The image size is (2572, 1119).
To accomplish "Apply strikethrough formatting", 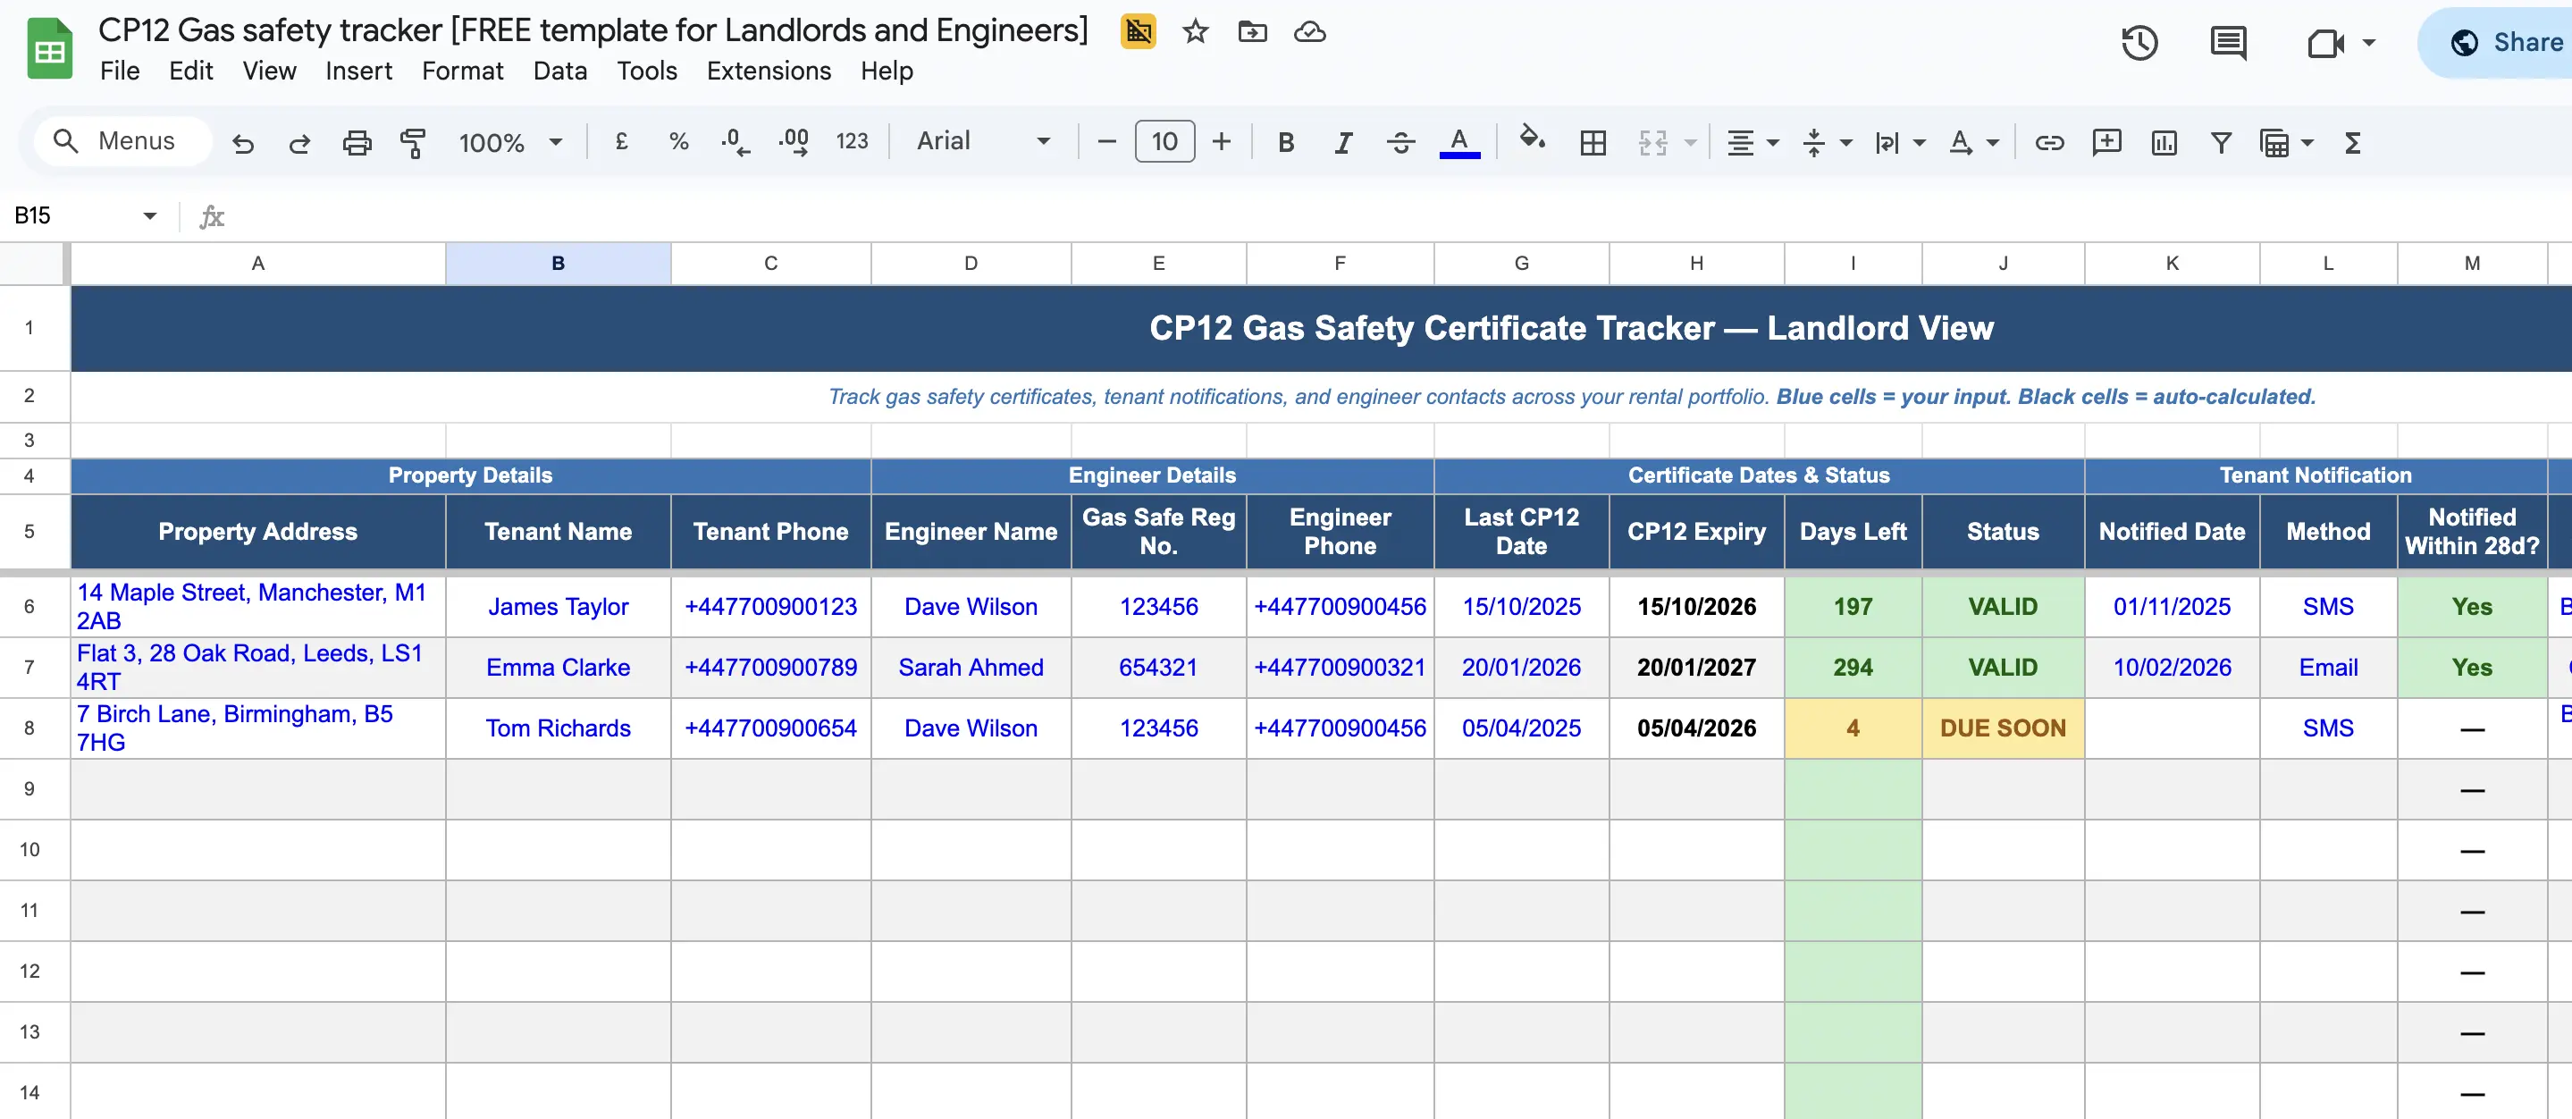I will pos(1399,142).
